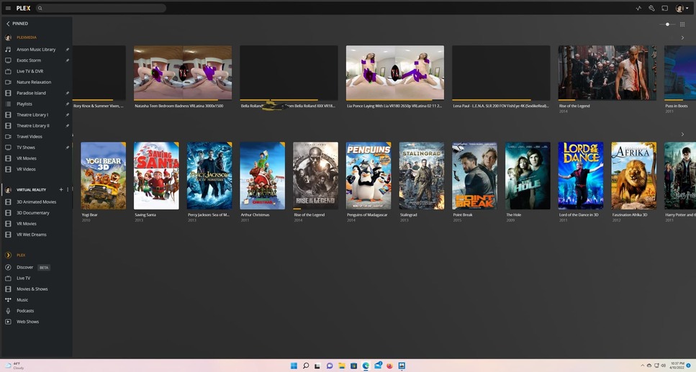Open the Nature Relaxation library
The width and height of the screenshot is (696, 372).
(34, 82)
